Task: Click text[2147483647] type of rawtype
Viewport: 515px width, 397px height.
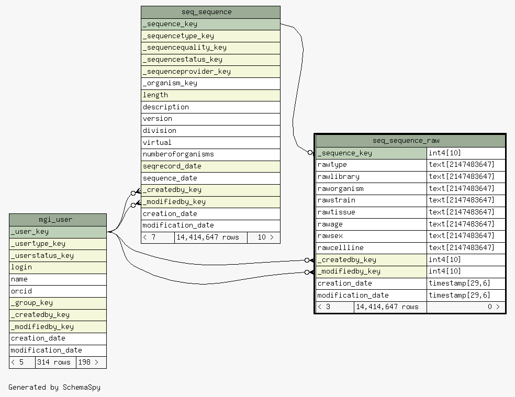Action: click(x=466, y=165)
